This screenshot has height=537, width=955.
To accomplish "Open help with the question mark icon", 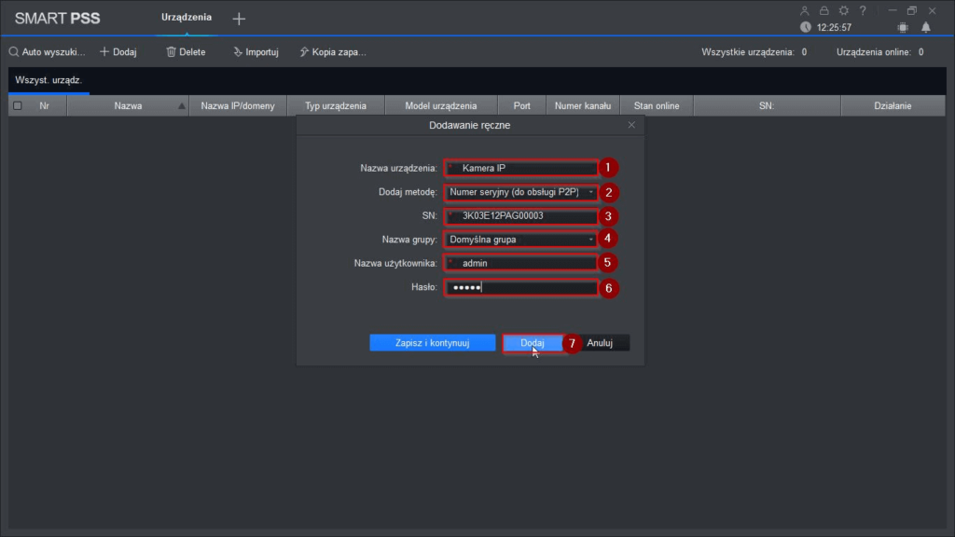I will coord(863,10).
